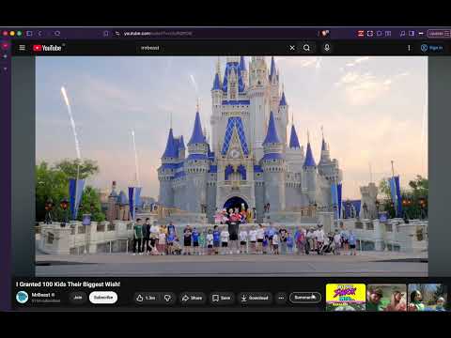Click the bookmark icon left of URL
451x338 pixels.
(x=106, y=34)
